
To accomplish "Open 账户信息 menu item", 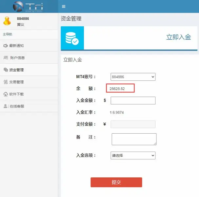I will (x=29, y=58).
